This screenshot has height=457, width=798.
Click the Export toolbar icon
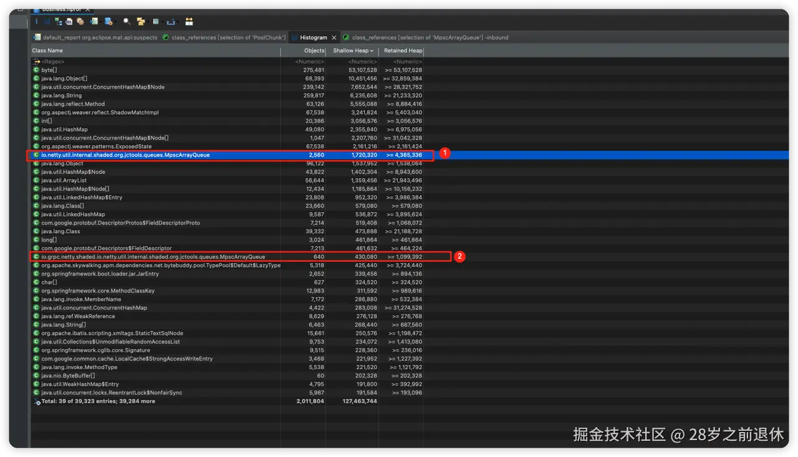(170, 21)
